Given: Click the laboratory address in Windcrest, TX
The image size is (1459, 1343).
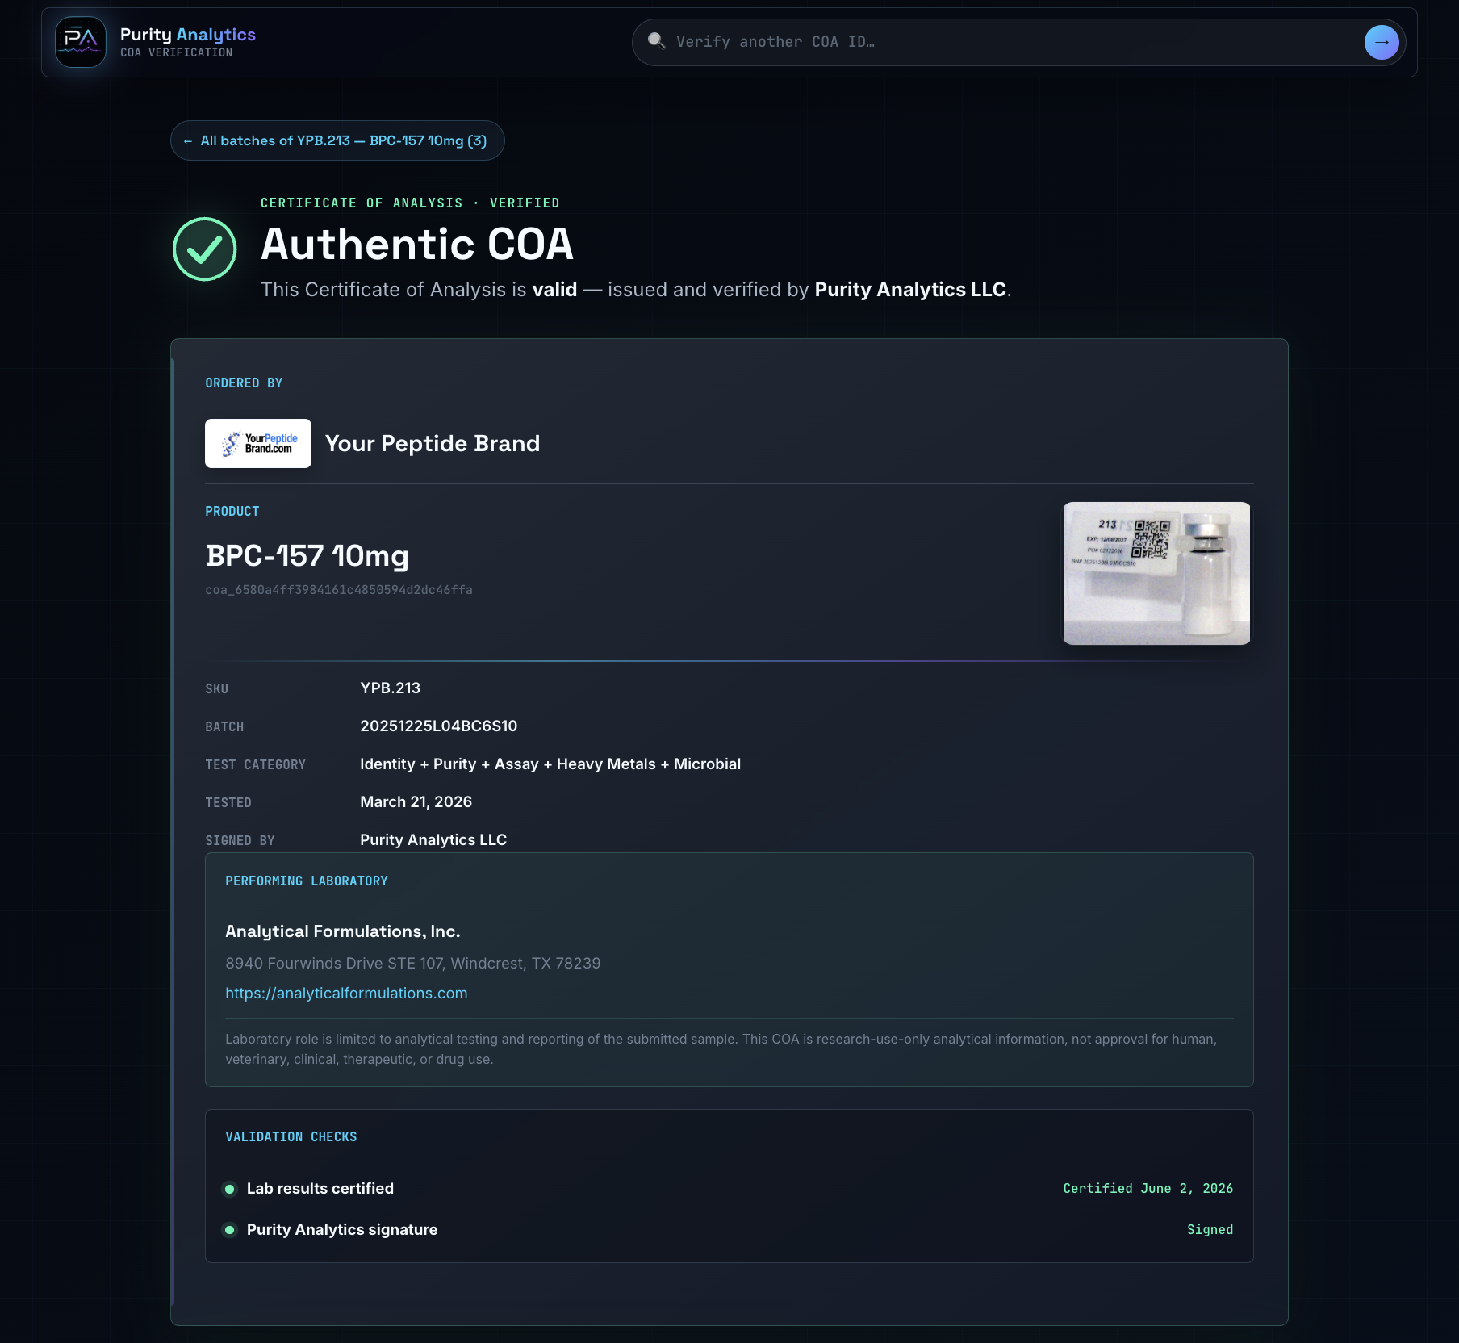Looking at the screenshot, I should tap(413, 964).
